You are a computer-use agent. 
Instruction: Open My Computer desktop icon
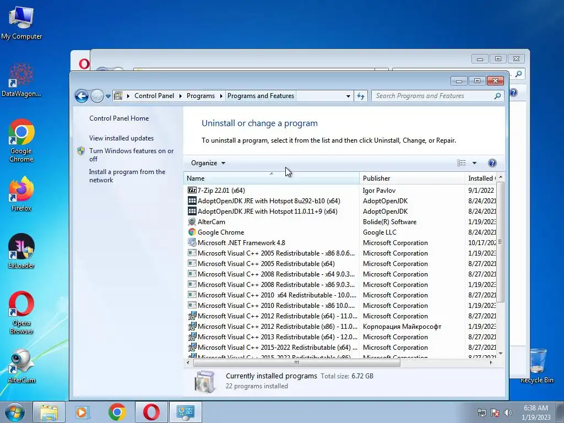click(x=21, y=22)
